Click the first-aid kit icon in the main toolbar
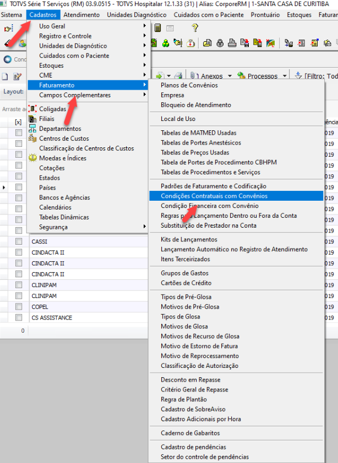338x463 pixels. (x=190, y=43)
